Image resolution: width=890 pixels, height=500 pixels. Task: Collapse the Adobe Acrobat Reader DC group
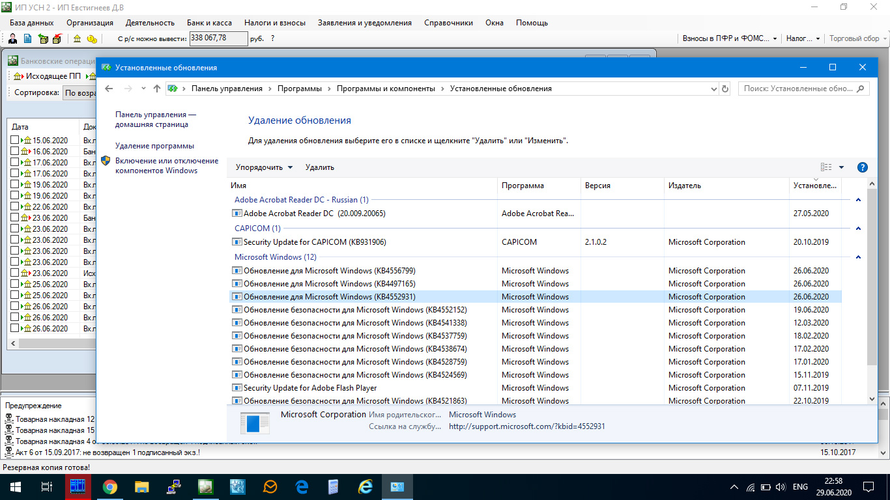[x=858, y=200]
